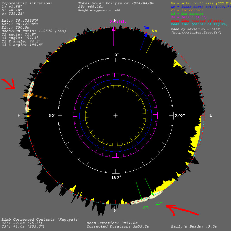
Task: Click the red arrow on the left side
Action: pos(9,84)
